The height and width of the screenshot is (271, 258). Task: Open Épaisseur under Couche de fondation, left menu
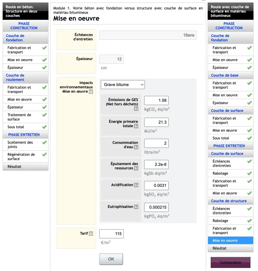click(26, 68)
